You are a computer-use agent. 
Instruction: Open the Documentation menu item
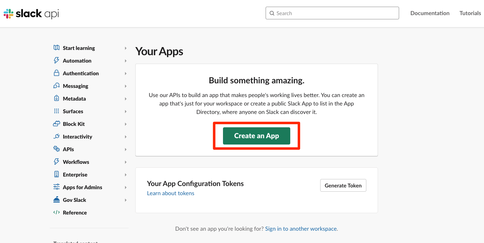tap(430, 13)
